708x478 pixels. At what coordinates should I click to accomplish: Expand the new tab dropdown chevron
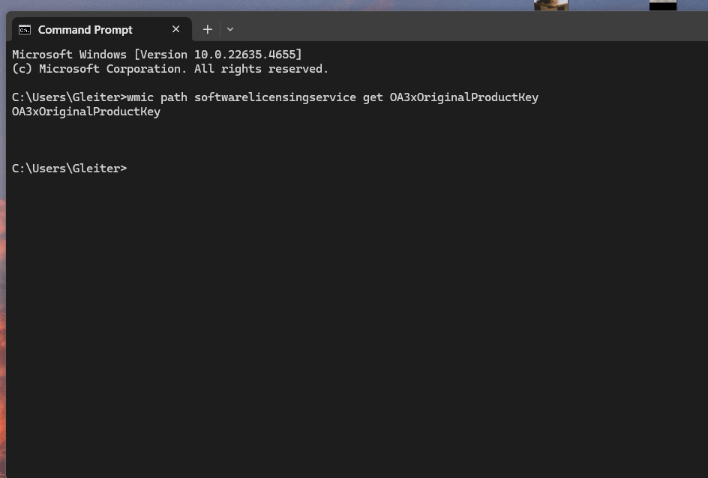coord(230,29)
